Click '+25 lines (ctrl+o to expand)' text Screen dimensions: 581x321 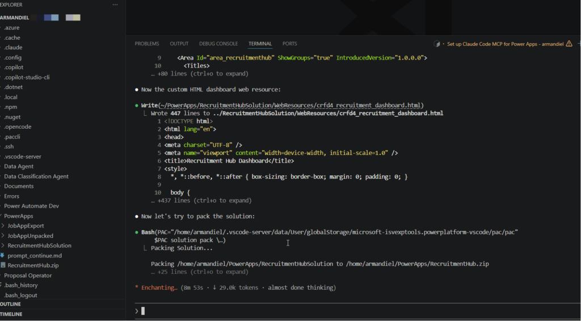pyautogui.click(x=199, y=272)
